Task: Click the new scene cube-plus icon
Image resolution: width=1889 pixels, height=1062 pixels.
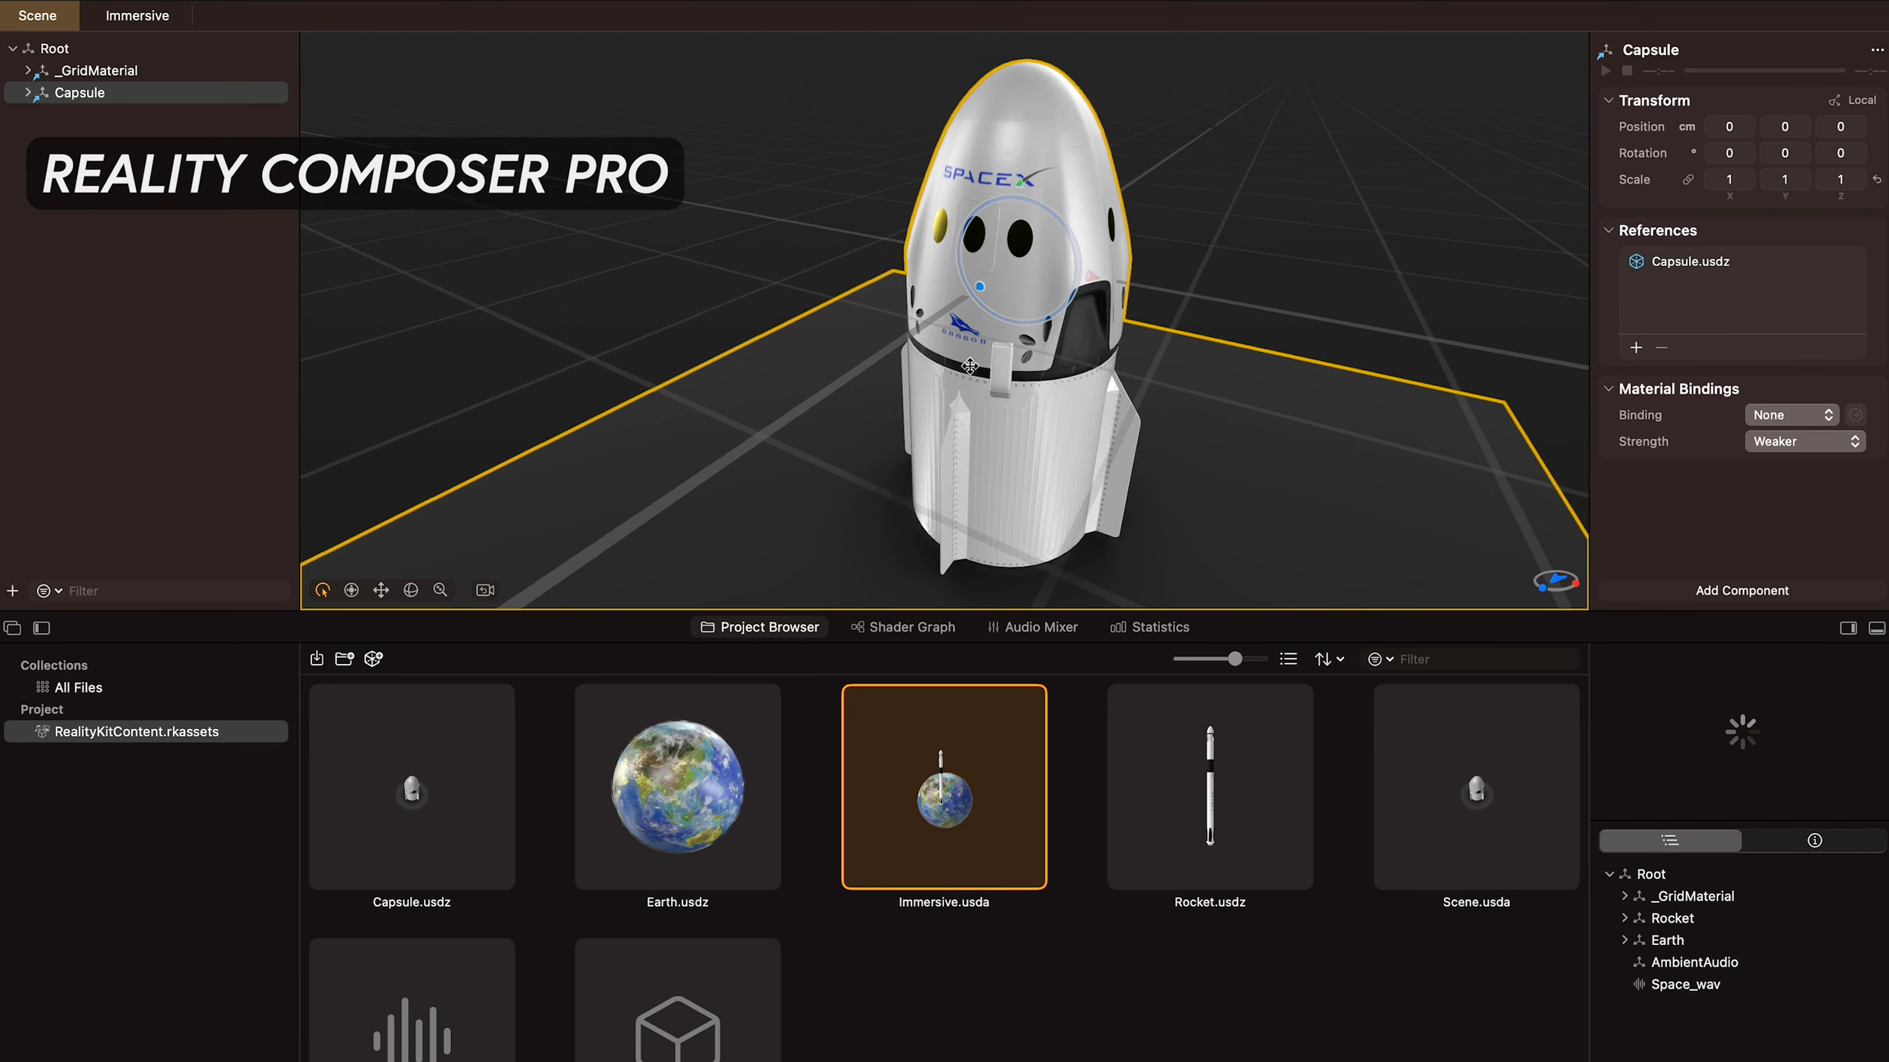Action: point(373,659)
